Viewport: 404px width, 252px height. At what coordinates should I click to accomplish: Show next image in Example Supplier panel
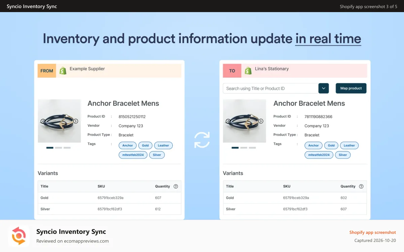76,121
